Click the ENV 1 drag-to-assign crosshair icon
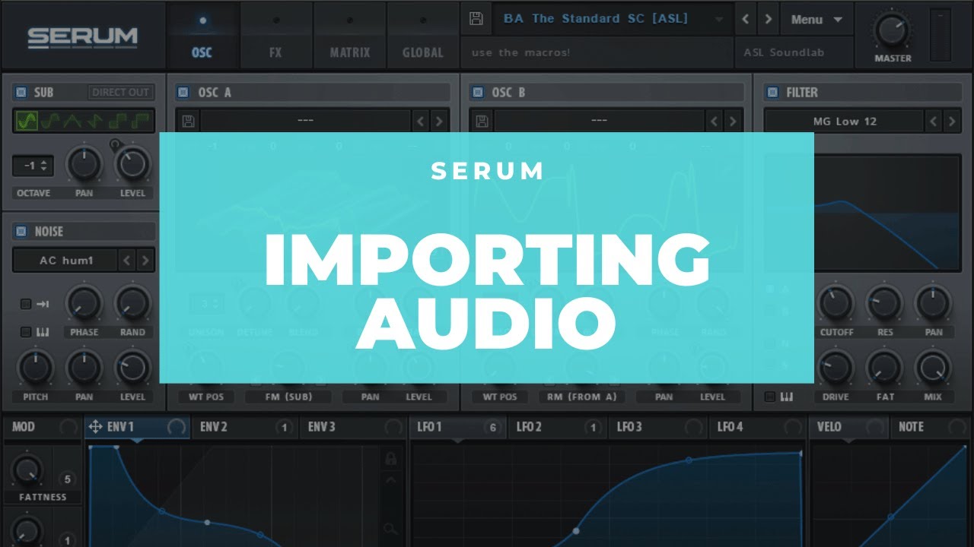 pos(95,427)
